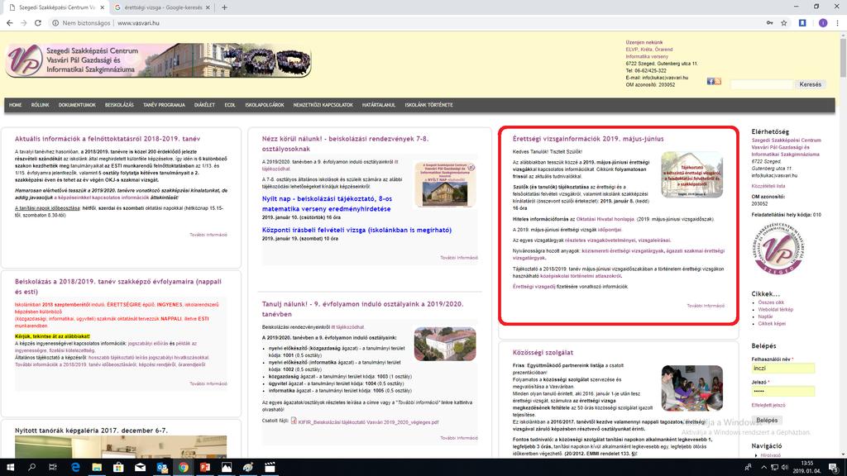The image size is (847, 476).
Task: Open the movie clapperboard app on taskbar
Action: click(270, 468)
